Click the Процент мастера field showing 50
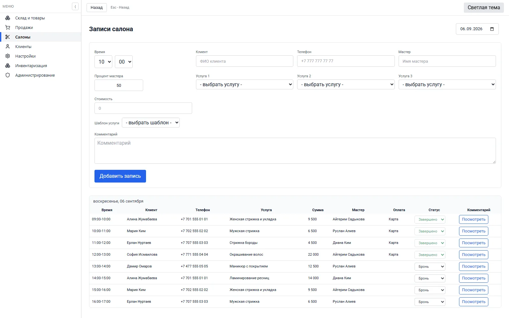 119,85
